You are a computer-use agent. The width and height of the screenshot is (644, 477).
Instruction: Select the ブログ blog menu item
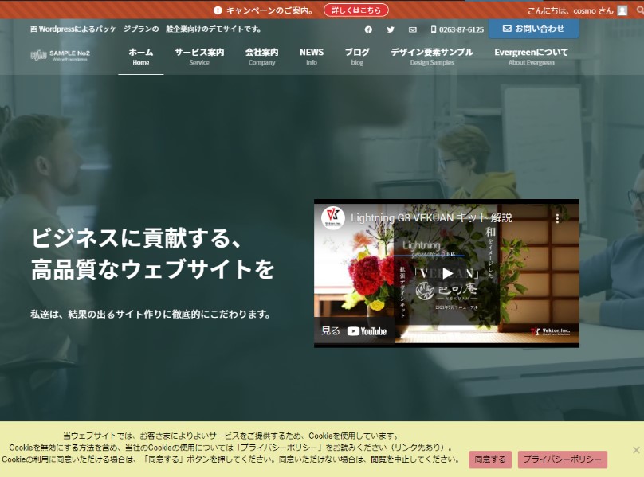tap(357, 57)
